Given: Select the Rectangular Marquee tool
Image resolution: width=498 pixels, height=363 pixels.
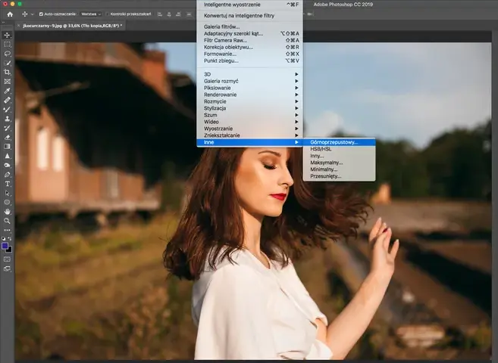Looking at the screenshot, I should click(x=7, y=45).
